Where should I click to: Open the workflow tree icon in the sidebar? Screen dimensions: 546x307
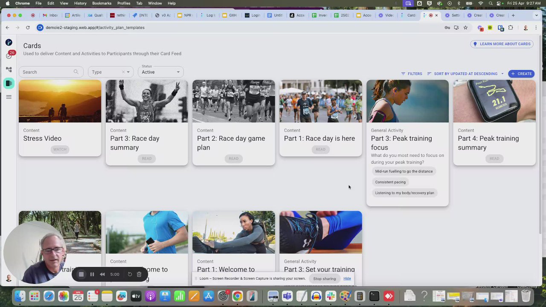coord(9,69)
